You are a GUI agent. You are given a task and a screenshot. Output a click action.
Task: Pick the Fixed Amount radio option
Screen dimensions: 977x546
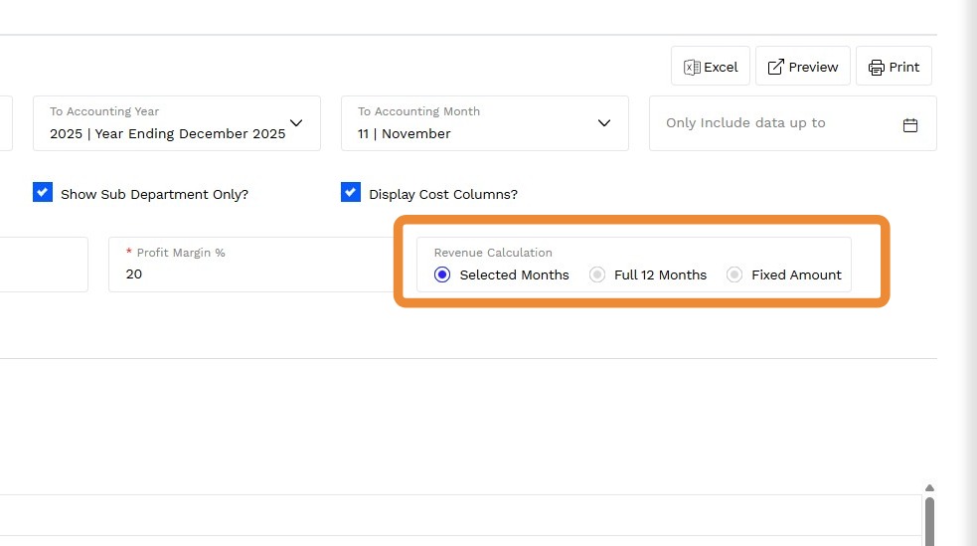(x=734, y=274)
